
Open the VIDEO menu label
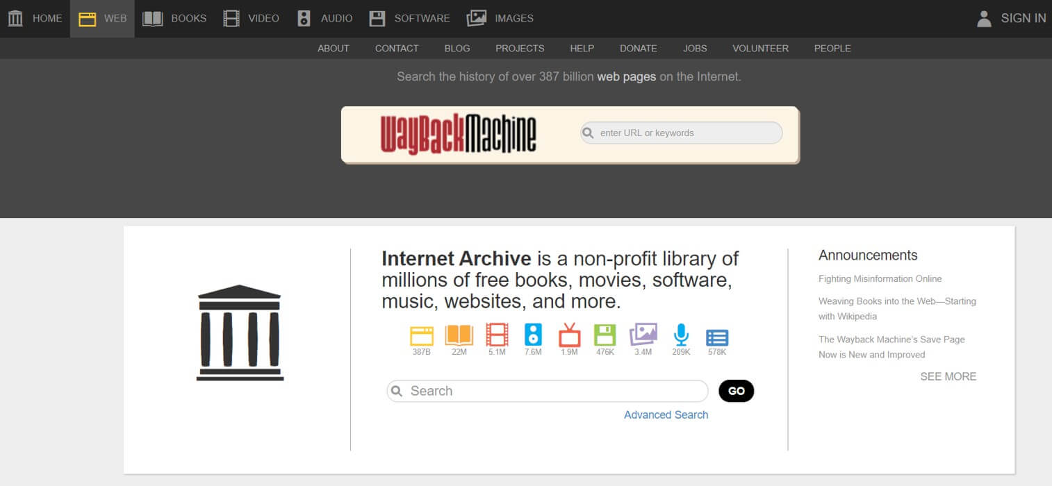264,19
